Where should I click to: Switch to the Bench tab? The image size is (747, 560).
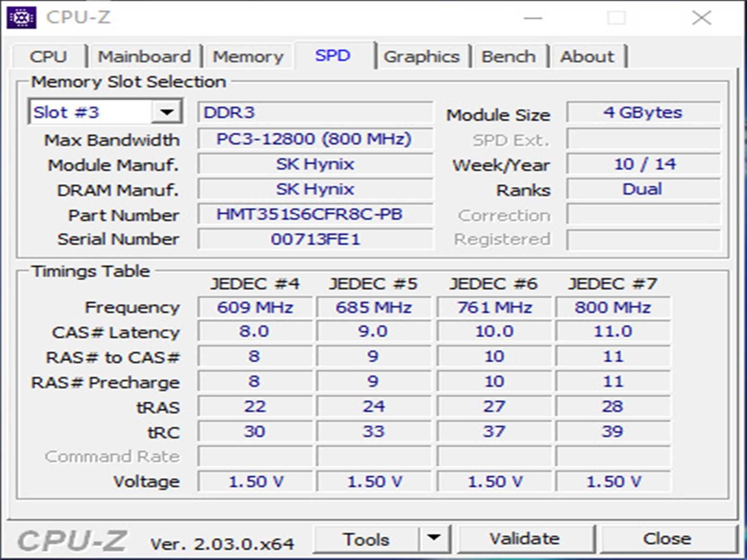click(x=508, y=56)
